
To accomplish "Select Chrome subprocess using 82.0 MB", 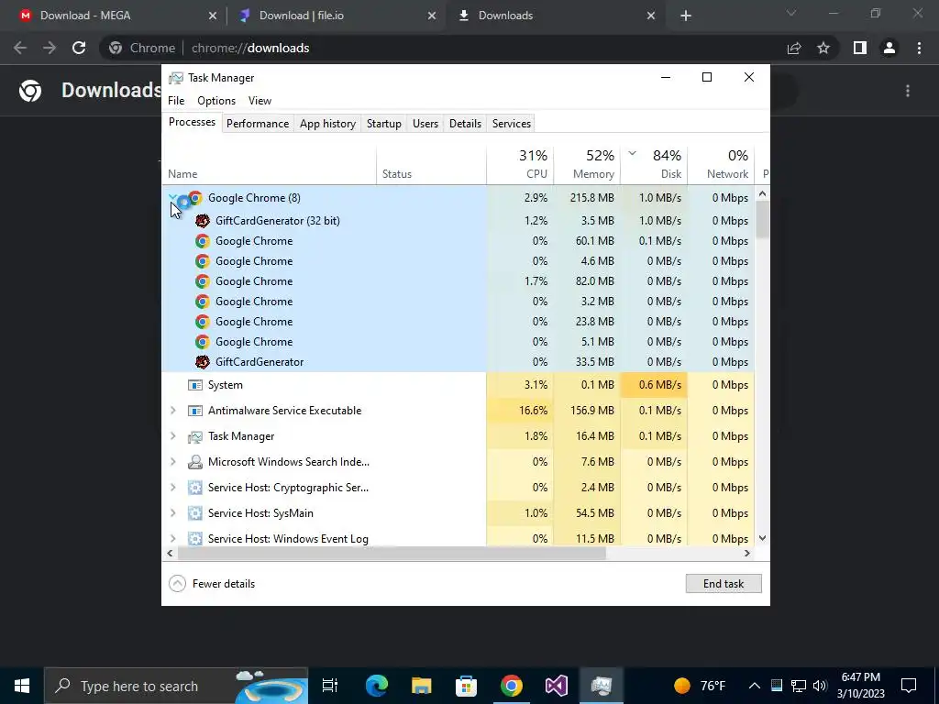I will (x=458, y=281).
